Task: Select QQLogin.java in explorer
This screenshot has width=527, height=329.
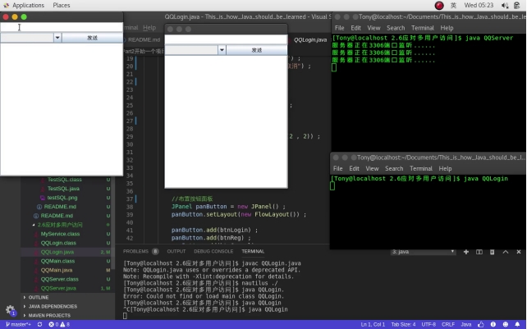Action: pos(57,252)
